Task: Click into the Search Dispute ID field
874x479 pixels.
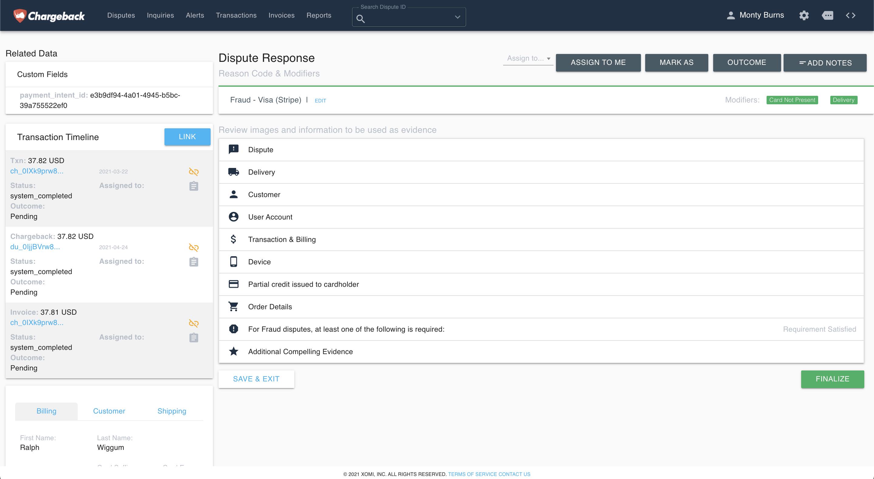Action: point(409,17)
